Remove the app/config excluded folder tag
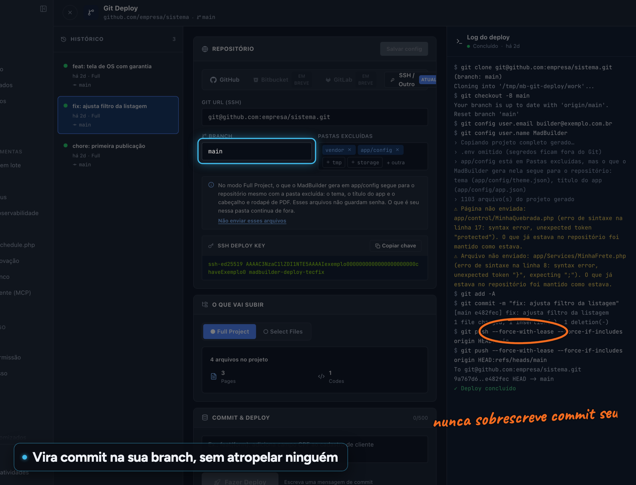This screenshot has height=485, width=636. click(397, 149)
